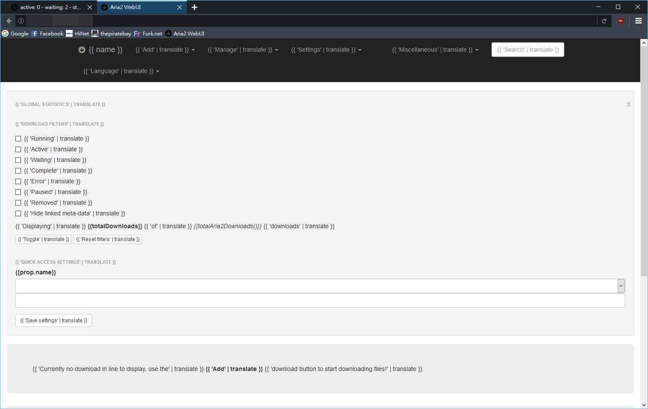
Task: Click the '{{totalAria2Downloads()}}' italic text
Action: (x=228, y=226)
